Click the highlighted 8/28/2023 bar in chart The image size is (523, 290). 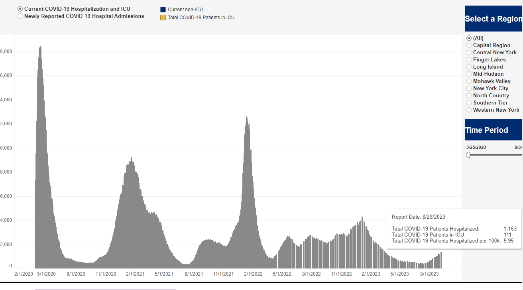[438, 261]
